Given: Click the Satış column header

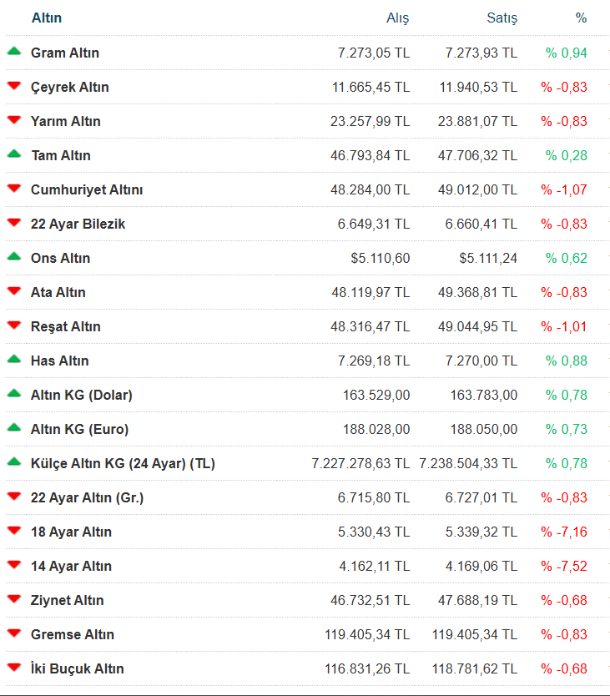Looking at the screenshot, I should point(502,18).
